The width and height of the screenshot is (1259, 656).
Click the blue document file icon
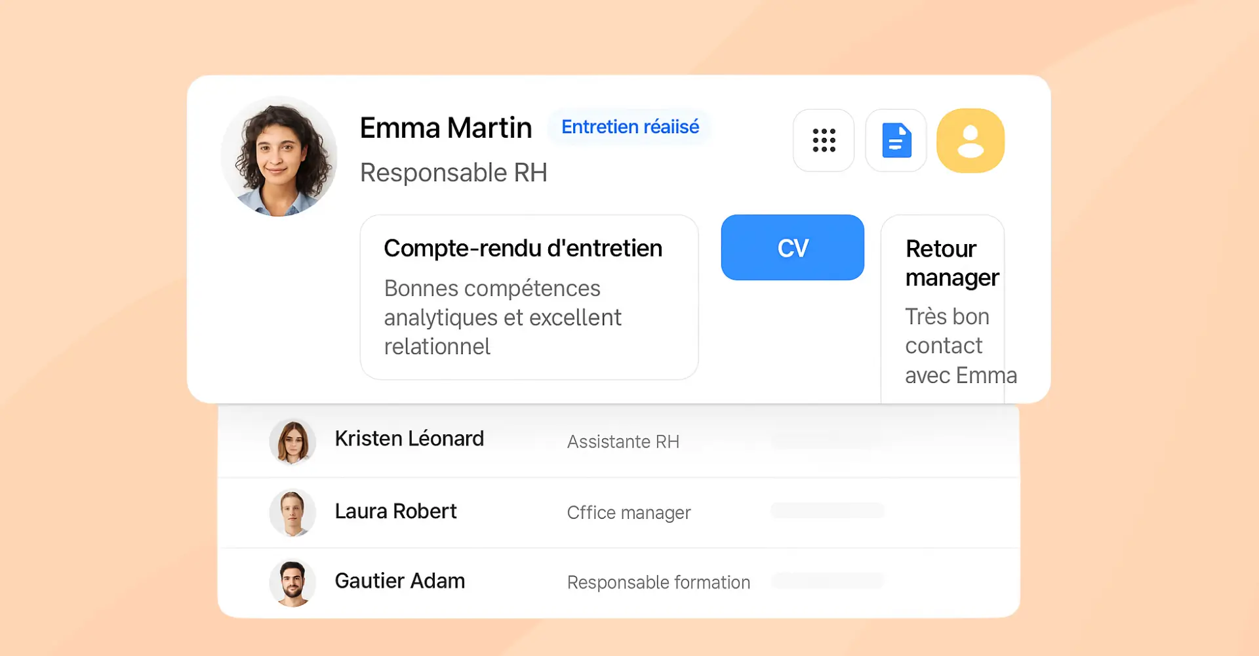(x=896, y=140)
